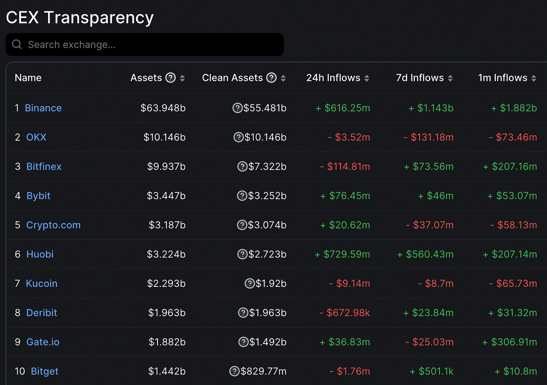Select Binance 24h inflow + $616.25m

343,108
